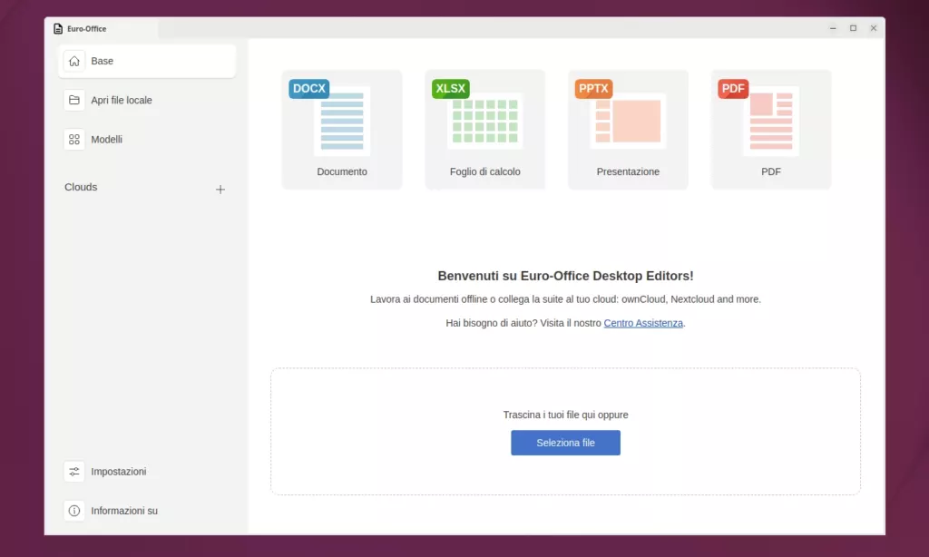Screen dimensions: 929x557
Task: Click the green XLSX badge
Action: [x=451, y=89]
